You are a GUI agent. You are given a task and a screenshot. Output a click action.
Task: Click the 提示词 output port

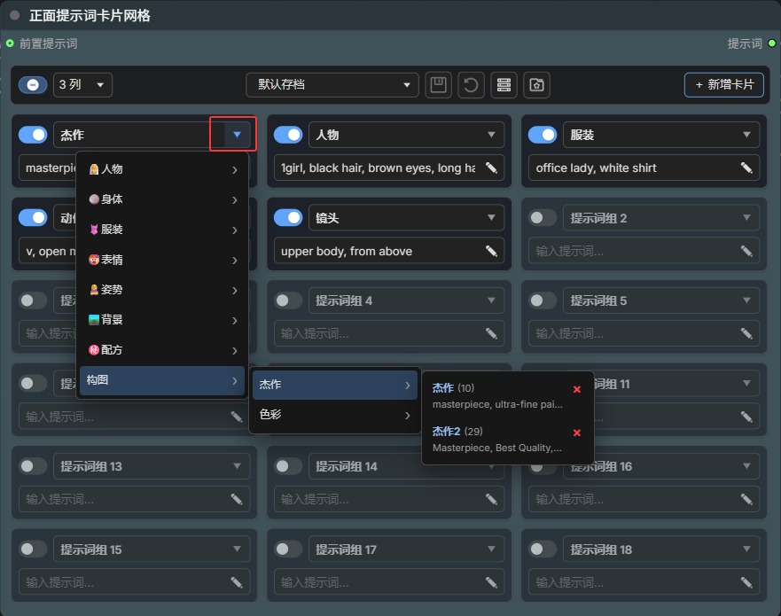click(x=772, y=43)
